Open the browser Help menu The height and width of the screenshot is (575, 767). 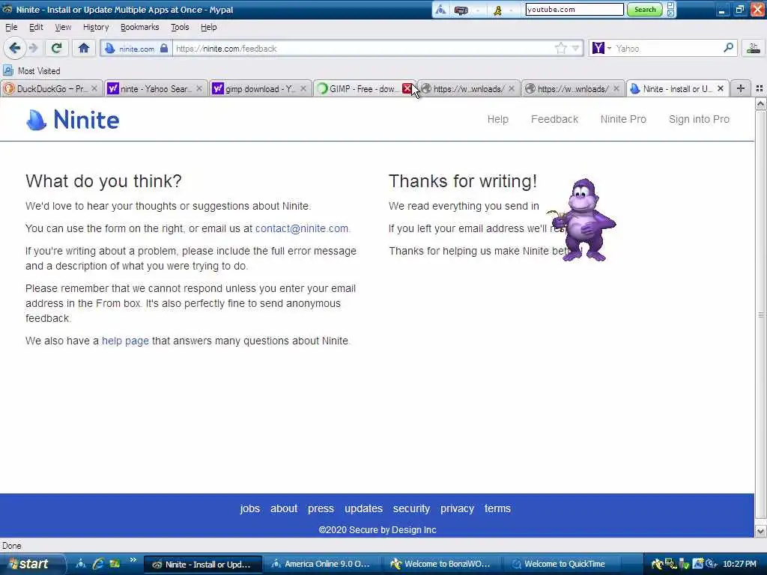point(208,27)
